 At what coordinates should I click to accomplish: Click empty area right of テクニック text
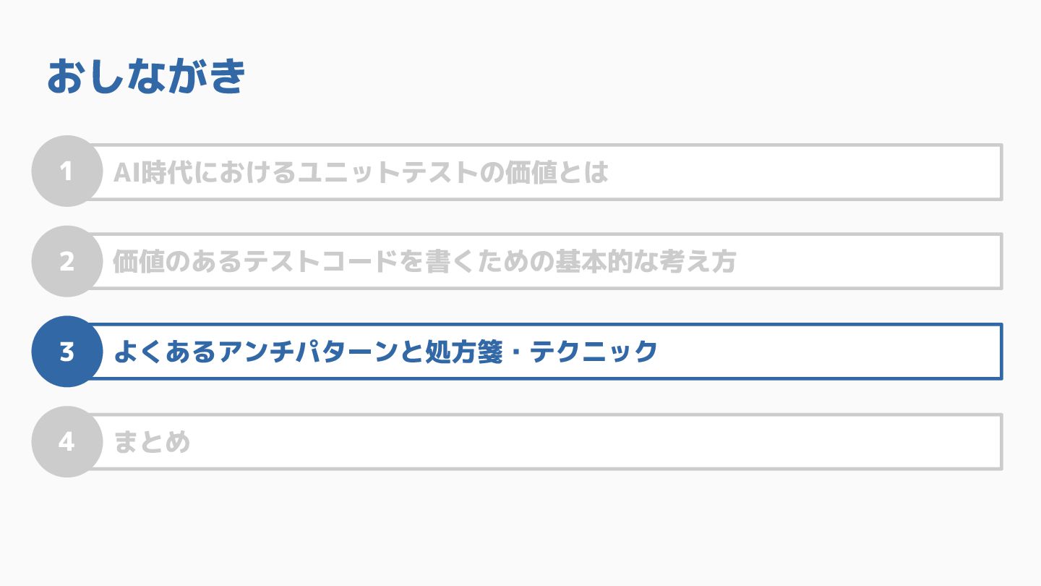coord(828,352)
